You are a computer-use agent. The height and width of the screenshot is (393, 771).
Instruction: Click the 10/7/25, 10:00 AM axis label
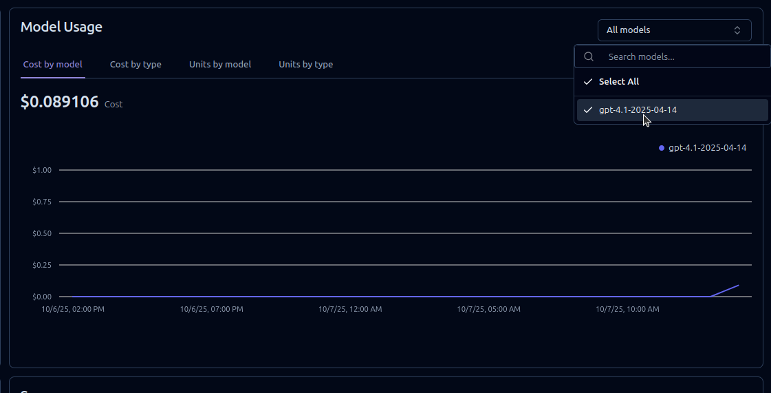[627, 309]
